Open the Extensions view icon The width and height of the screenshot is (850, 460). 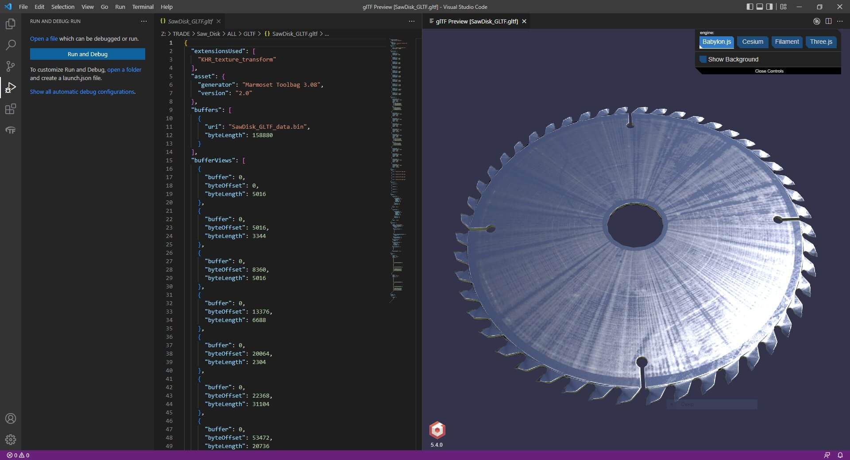[x=11, y=109]
